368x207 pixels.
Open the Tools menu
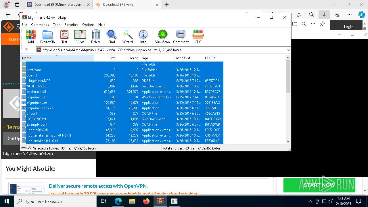[57, 25]
